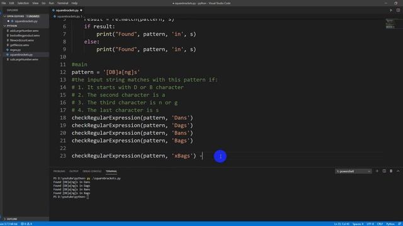Screen dimensions: 403x226
Task: Select squarebrackets.py under Open Editors
Action: pyautogui.click(x=26, y=21)
